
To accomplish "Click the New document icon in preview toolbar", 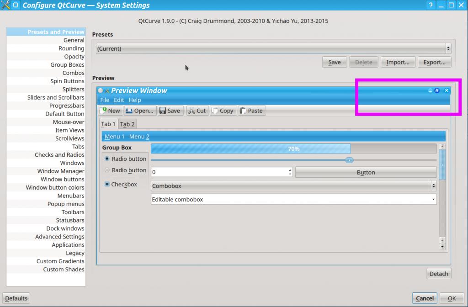I will (103, 111).
